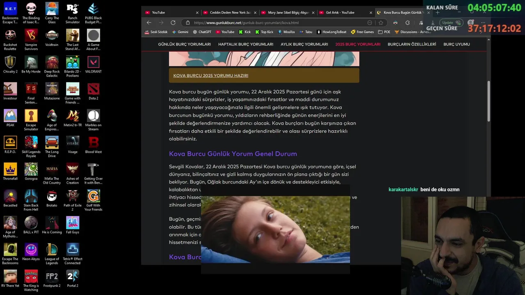This screenshot has height=295, width=525.
Task: Launch Thronefall shortcut
Action: [10, 172]
